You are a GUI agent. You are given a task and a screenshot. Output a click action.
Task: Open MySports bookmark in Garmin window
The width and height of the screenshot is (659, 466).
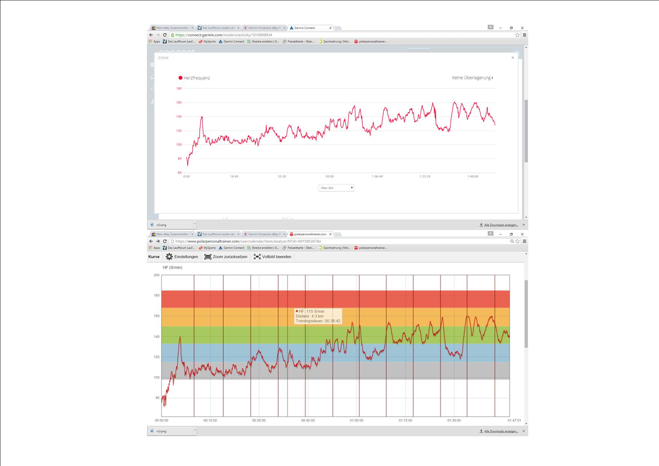(x=207, y=42)
